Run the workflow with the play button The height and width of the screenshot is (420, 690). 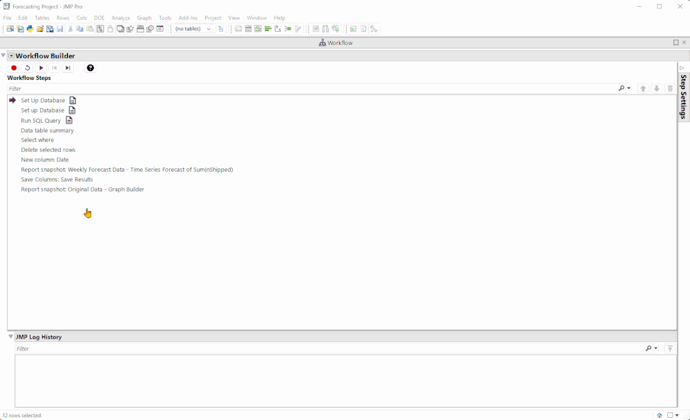point(41,68)
